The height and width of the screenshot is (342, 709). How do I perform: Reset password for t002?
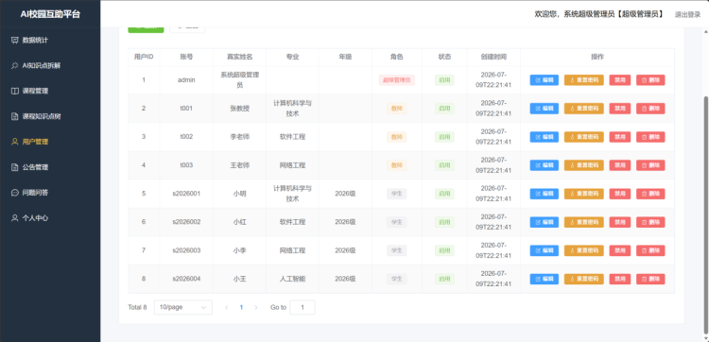click(584, 137)
